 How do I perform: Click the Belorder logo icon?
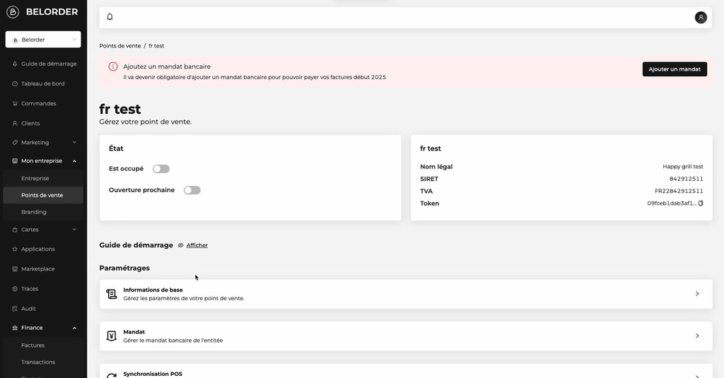pos(13,12)
